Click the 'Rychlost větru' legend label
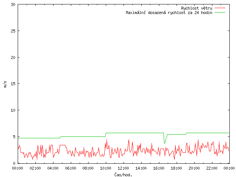This screenshot has width=236, height=177. pos(197,8)
